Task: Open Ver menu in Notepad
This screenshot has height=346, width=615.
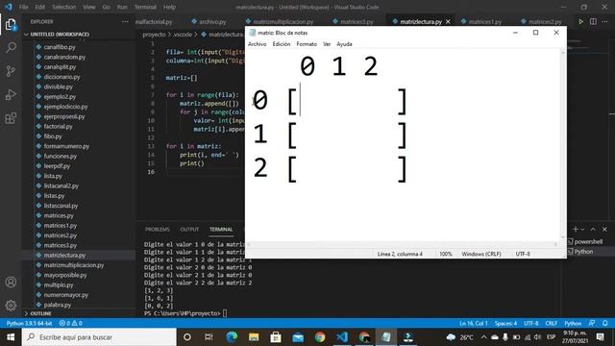Action: click(327, 44)
